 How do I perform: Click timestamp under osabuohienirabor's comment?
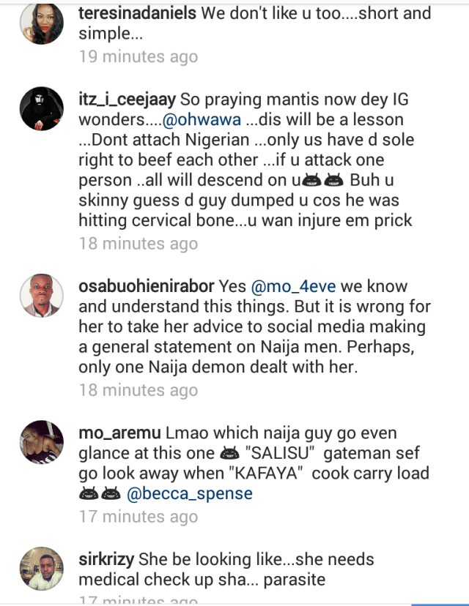139,390
